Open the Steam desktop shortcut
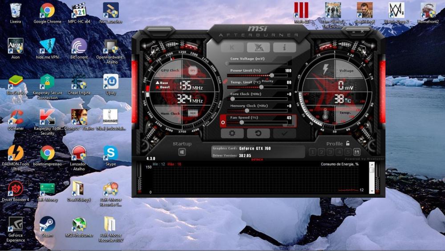This screenshot has height=251, width=445. coord(47,224)
